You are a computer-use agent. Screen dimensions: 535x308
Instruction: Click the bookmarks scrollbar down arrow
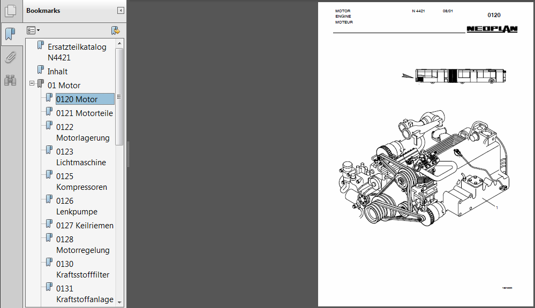pos(119,302)
